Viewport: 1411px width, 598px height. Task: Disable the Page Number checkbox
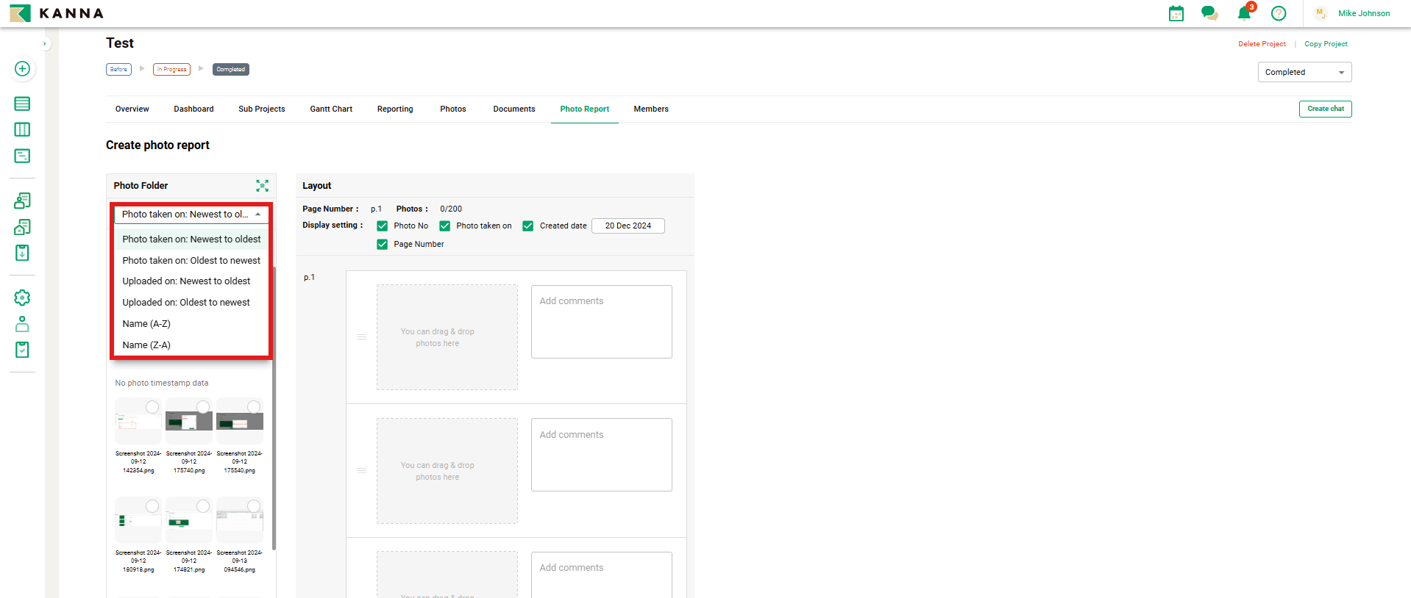382,245
